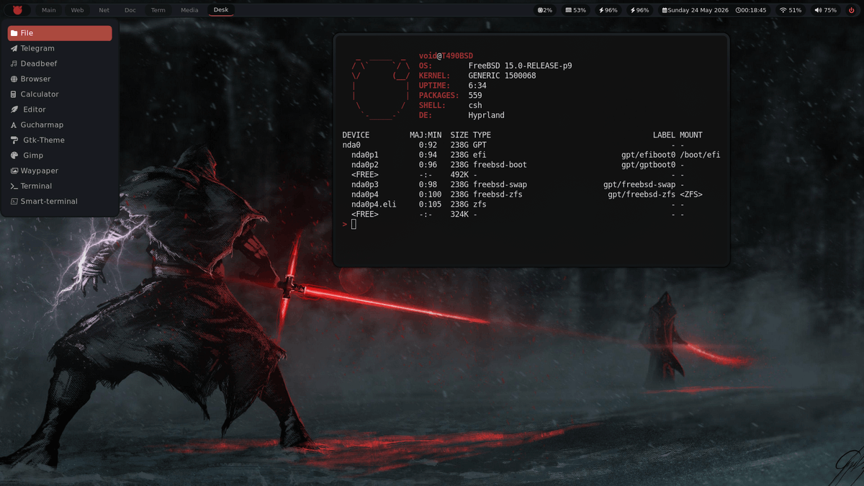The image size is (864, 486).
Task: Launch Editor from the app menu
Action: click(x=60, y=109)
